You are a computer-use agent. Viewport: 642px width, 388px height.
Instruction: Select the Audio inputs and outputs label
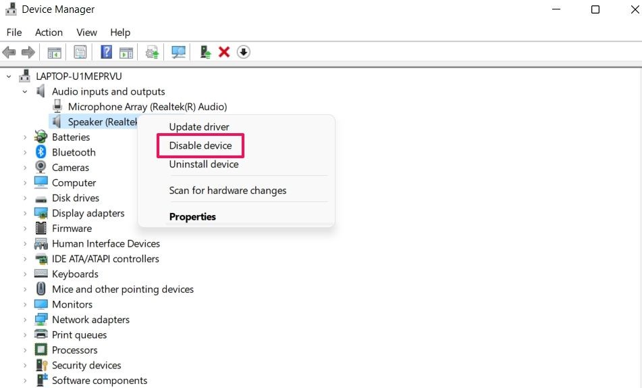[109, 91]
